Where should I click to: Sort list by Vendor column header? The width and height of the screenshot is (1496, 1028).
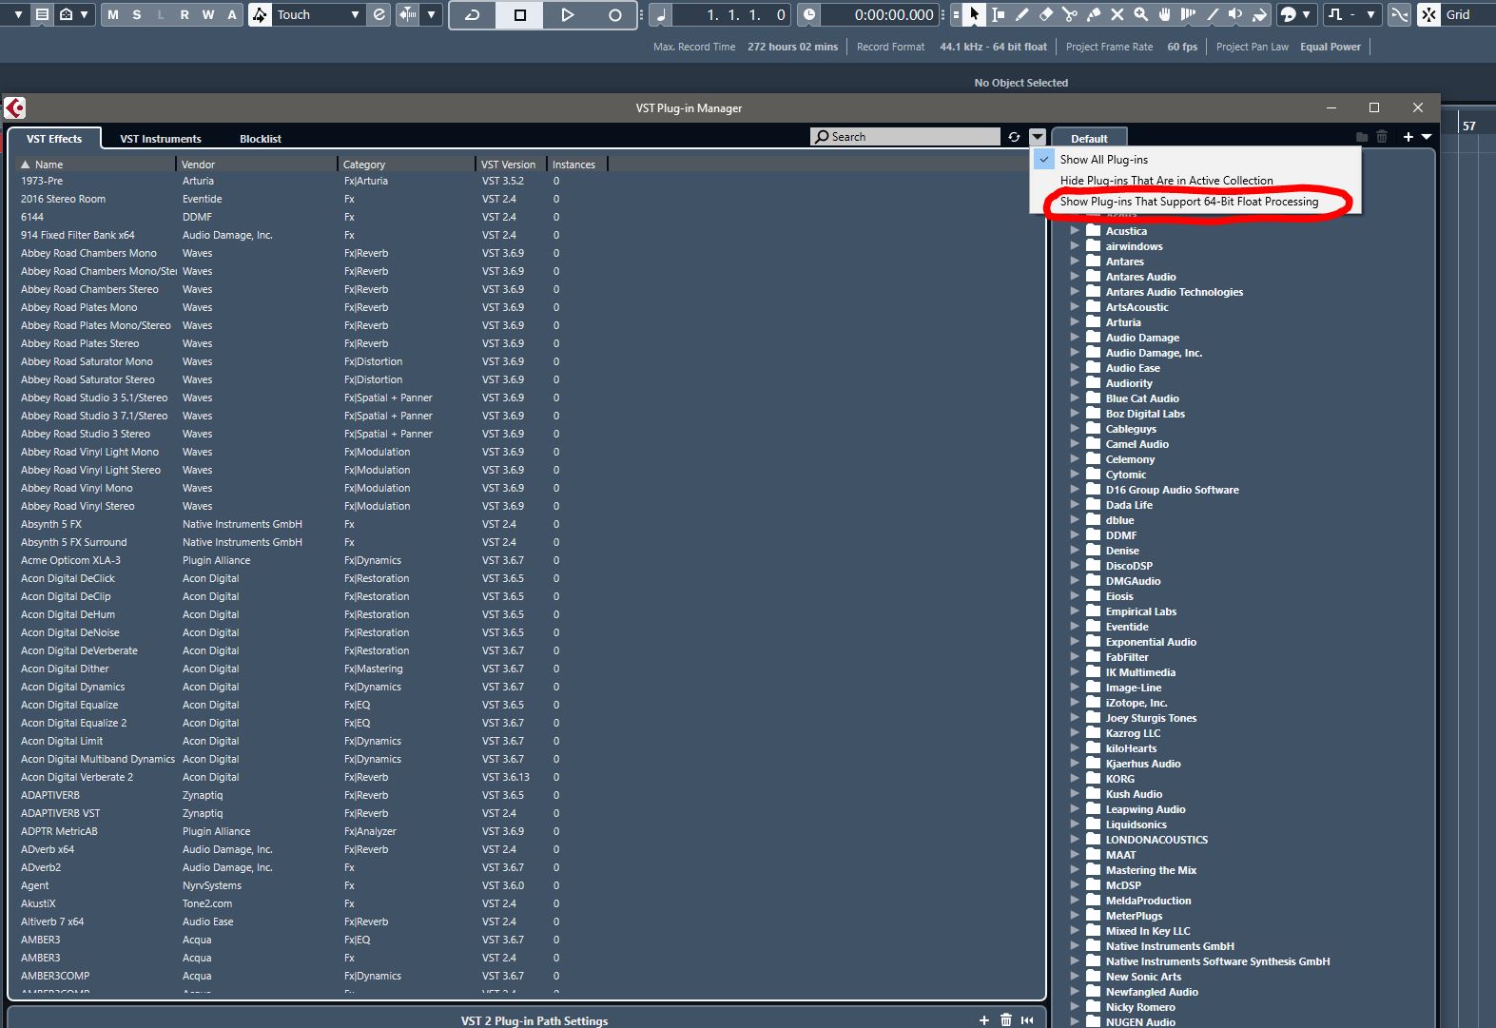257,165
